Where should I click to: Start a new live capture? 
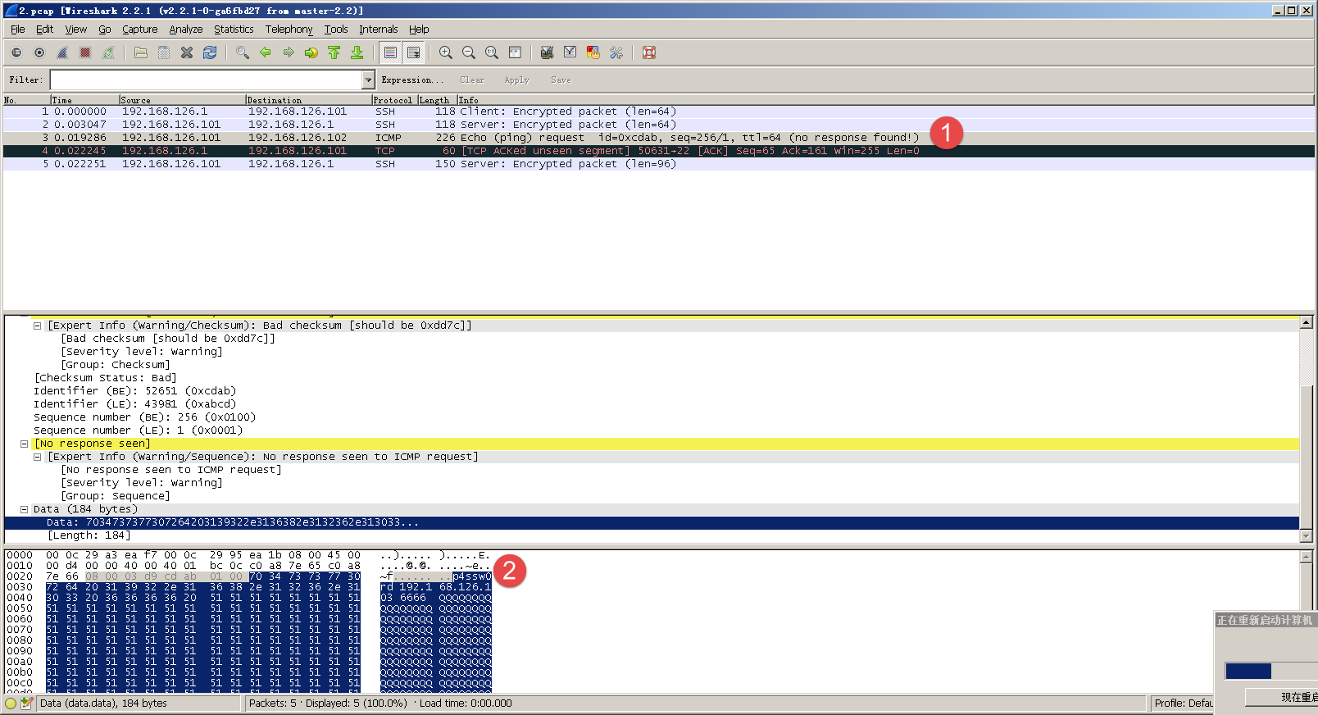click(62, 52)
